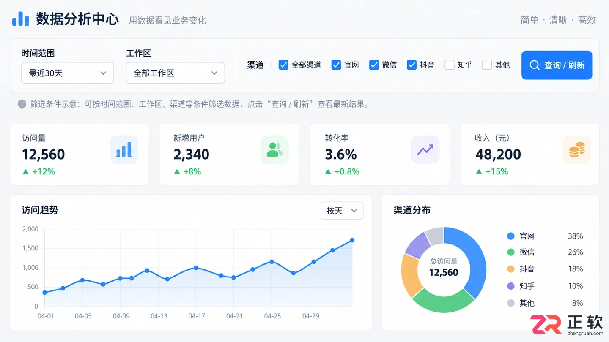The height and width of the screenshot is (342, 609).
Task: Click the gray 其他 legend dot
Action: 511,303
